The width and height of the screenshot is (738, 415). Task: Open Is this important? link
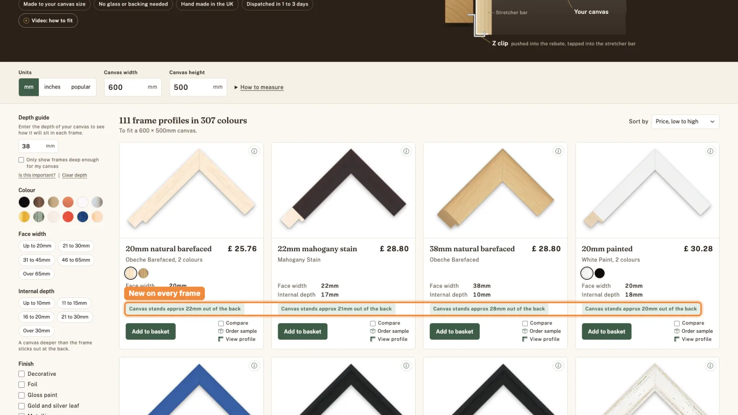click(37, 175)
